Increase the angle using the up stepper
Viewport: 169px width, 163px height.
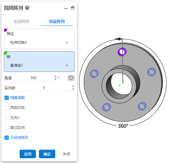coord(56,76)
